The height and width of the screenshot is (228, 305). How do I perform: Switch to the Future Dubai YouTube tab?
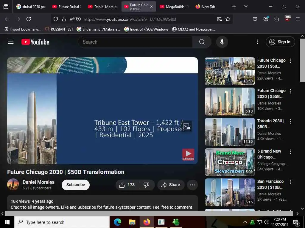click(67, 7)
